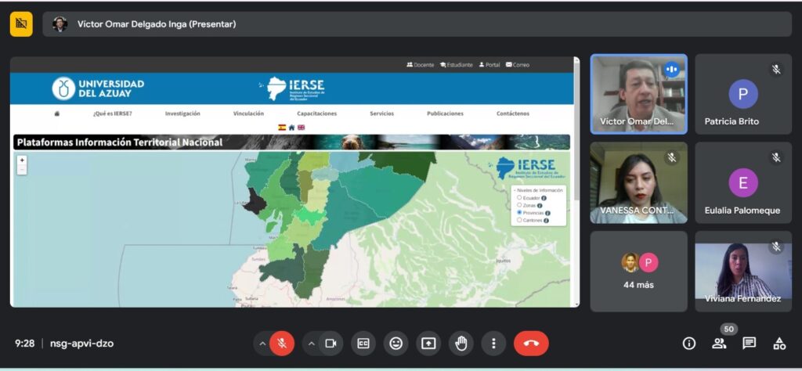Switch page language with the Spanish flag

[282, 128]
